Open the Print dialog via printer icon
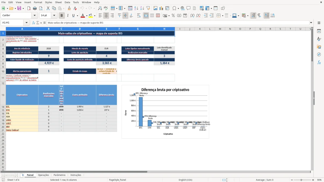The image size is (324, 182). coord(35,8)
